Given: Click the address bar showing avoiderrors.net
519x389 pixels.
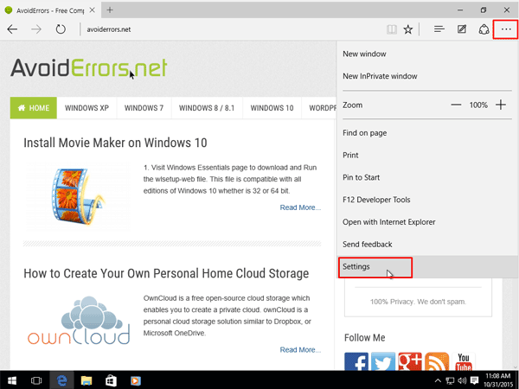Looking at the screenshot, I should (216, 29).
